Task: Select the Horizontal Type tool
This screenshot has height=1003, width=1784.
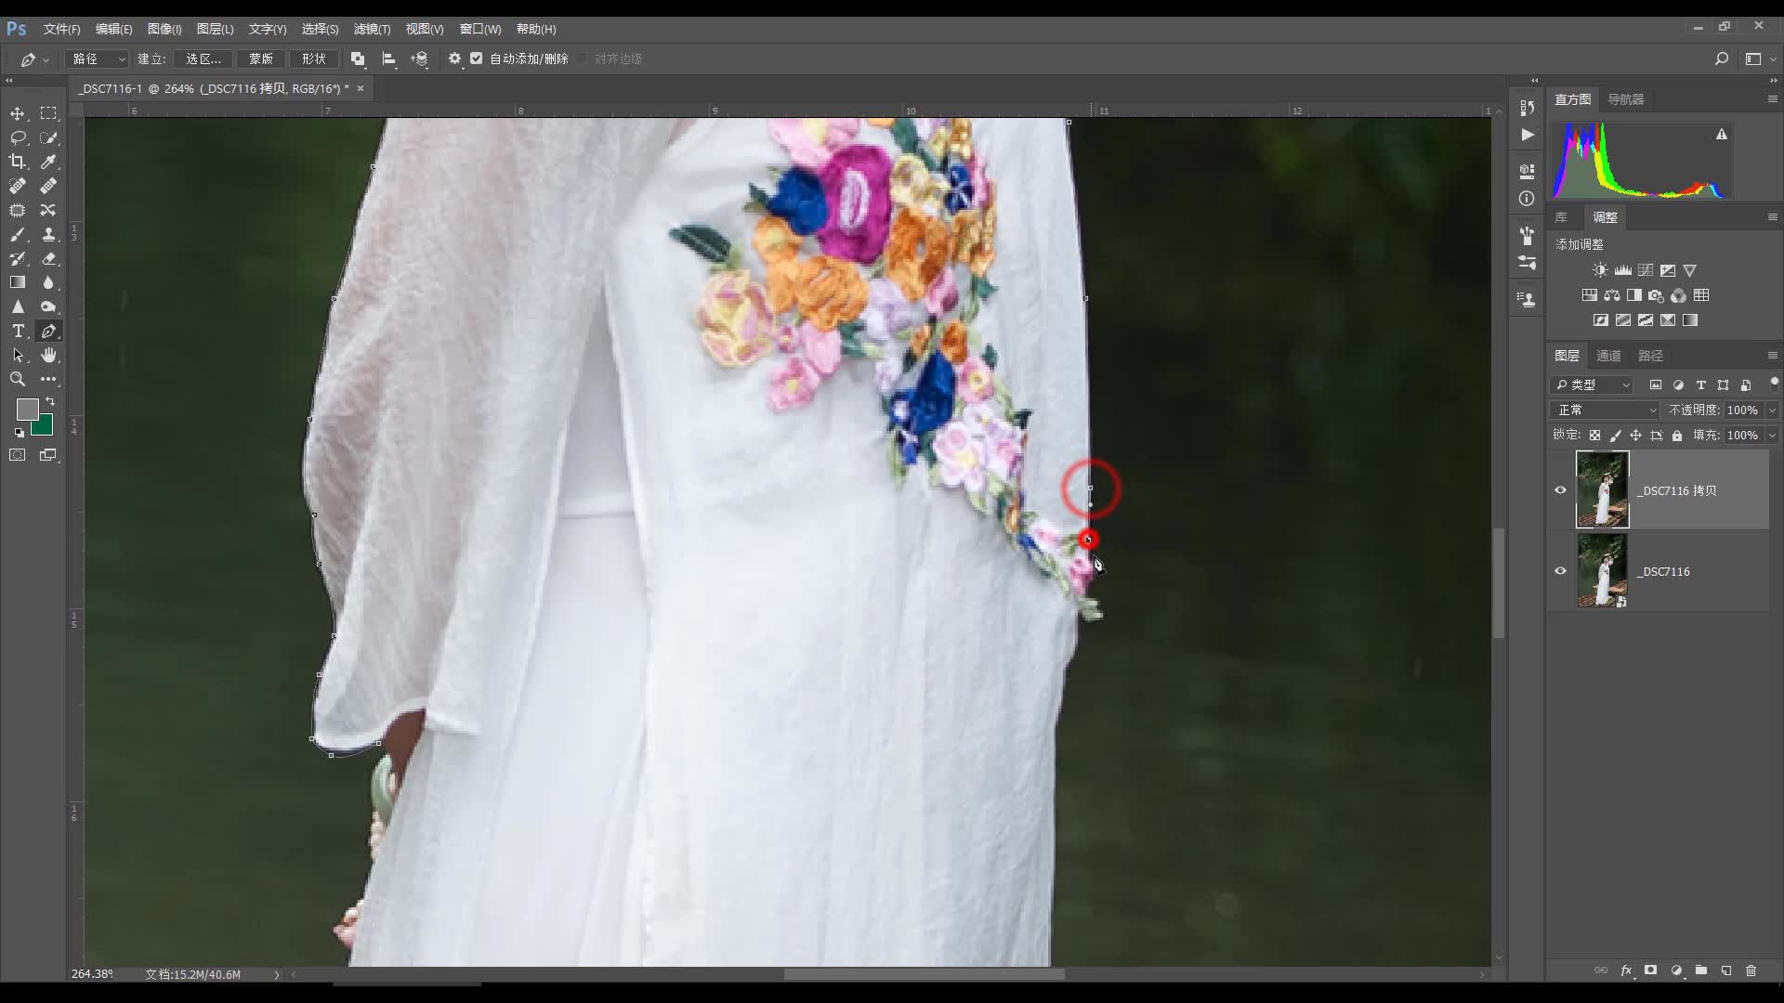Action: click(x=18, y=331)
